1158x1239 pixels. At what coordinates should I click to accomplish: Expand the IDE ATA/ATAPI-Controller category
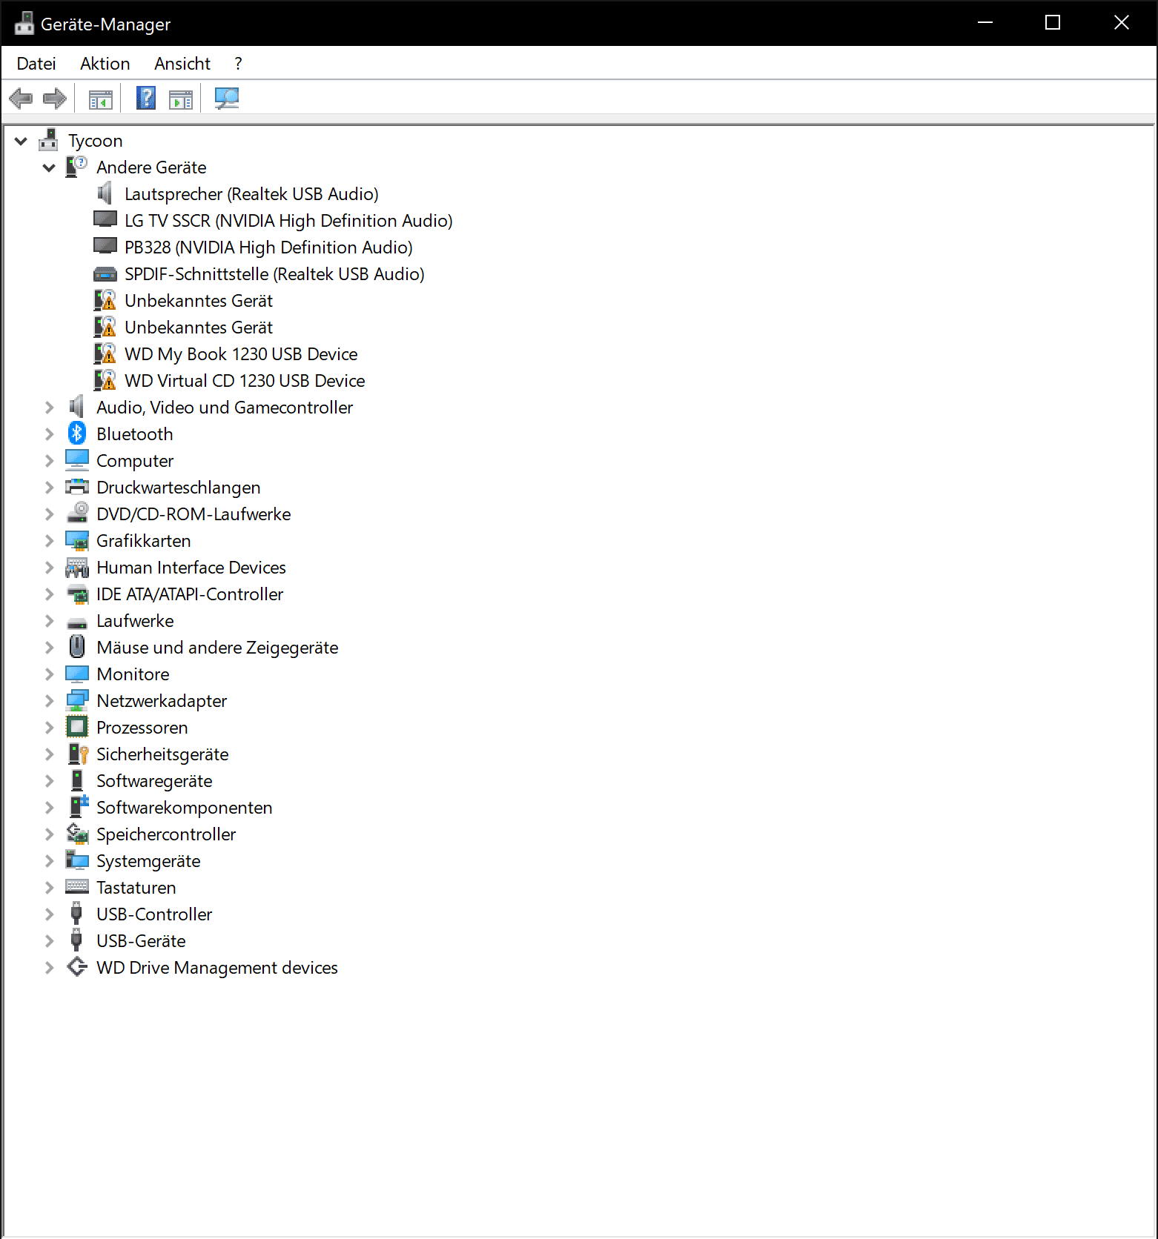point(49,594)
